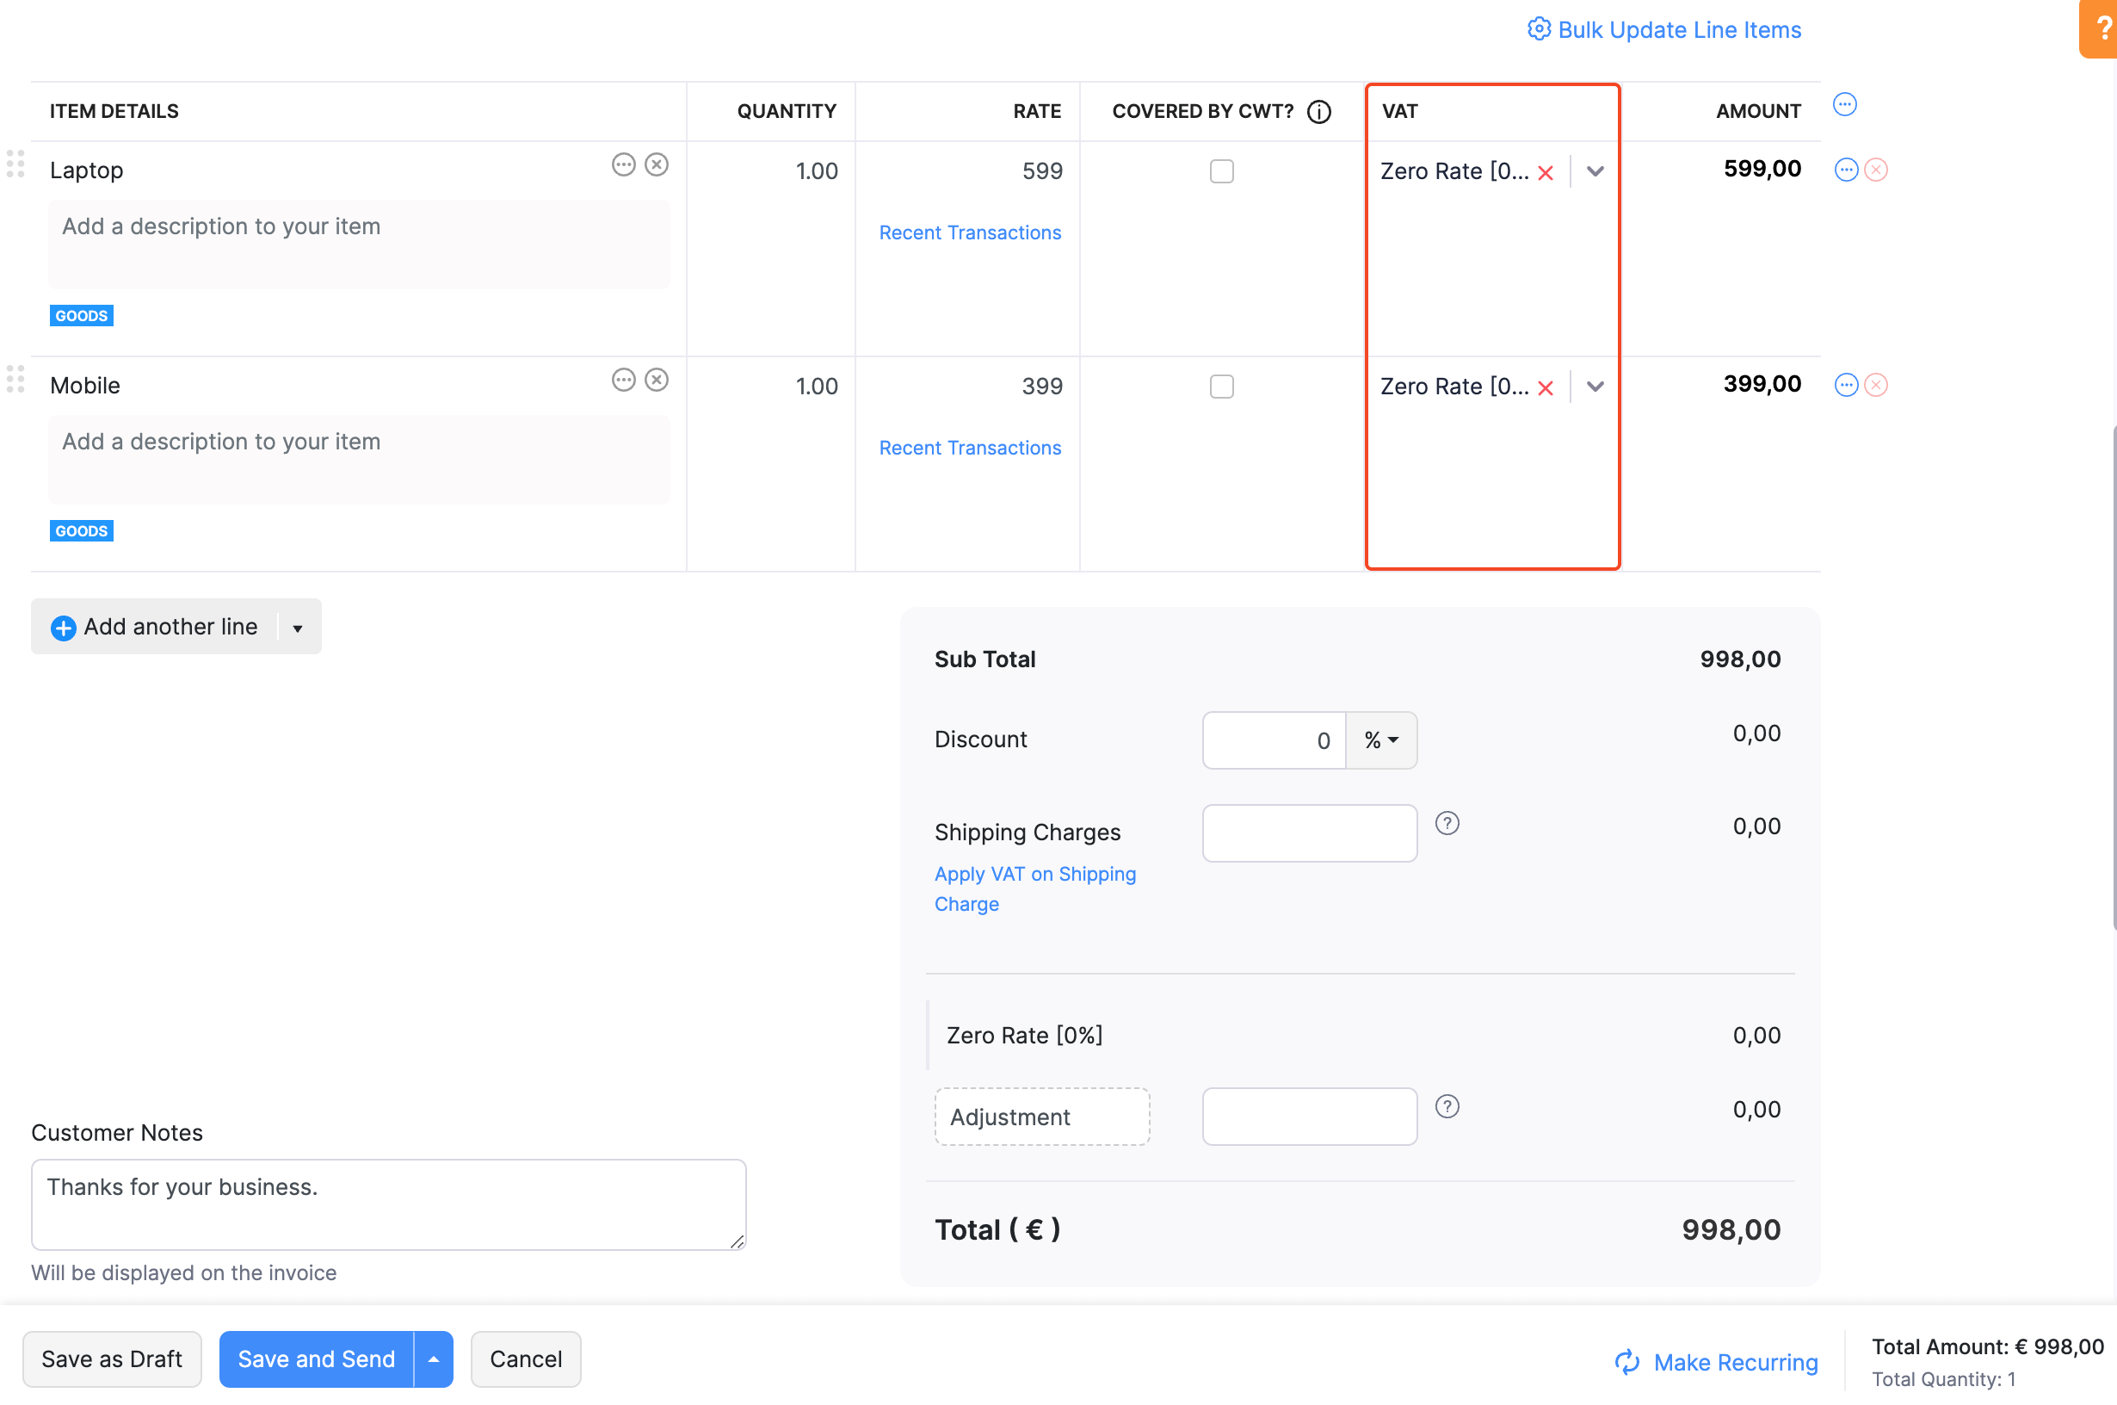Check Covered by CWT for the Laptop item

[1220, 171]
